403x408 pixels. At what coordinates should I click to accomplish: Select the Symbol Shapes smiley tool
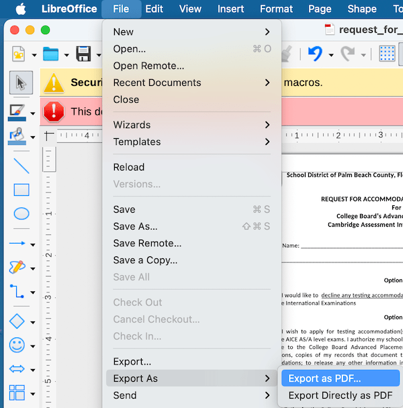click(x=17, y=346)
